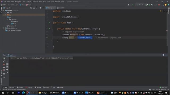Collapse the src folder
Viewport: 170px width, 95px height.
[6, 17]
